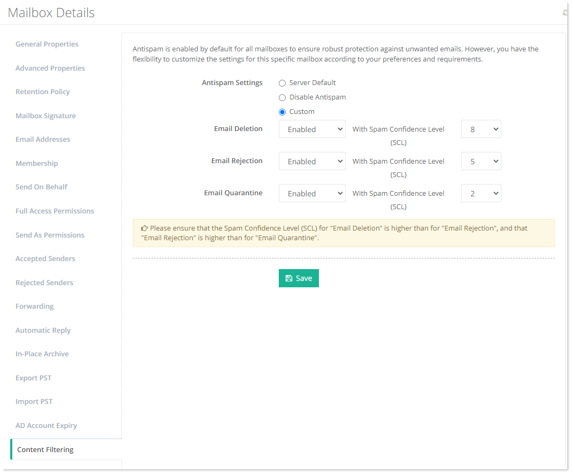Select the Server Default radio button
The image size is (572, 474).
coord(282,83)
